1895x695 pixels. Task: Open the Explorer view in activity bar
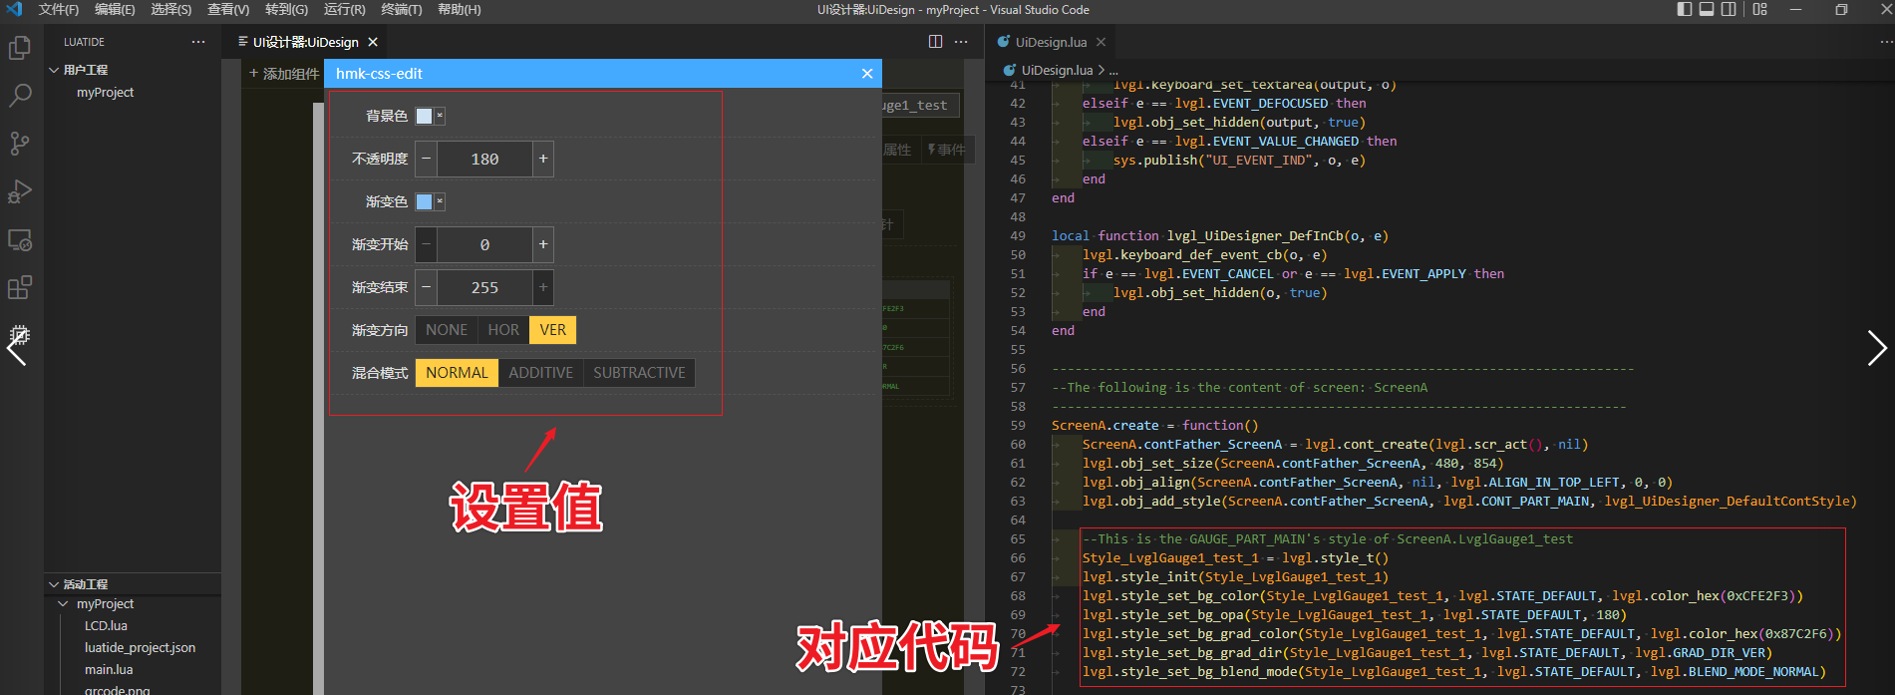pyautogui.click(x=20, y=48)
